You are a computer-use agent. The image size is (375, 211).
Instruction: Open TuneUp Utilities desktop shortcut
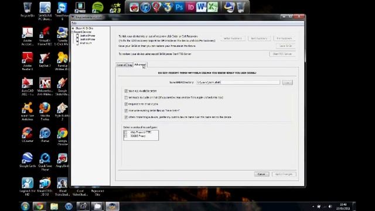click(x=62, y=61)
